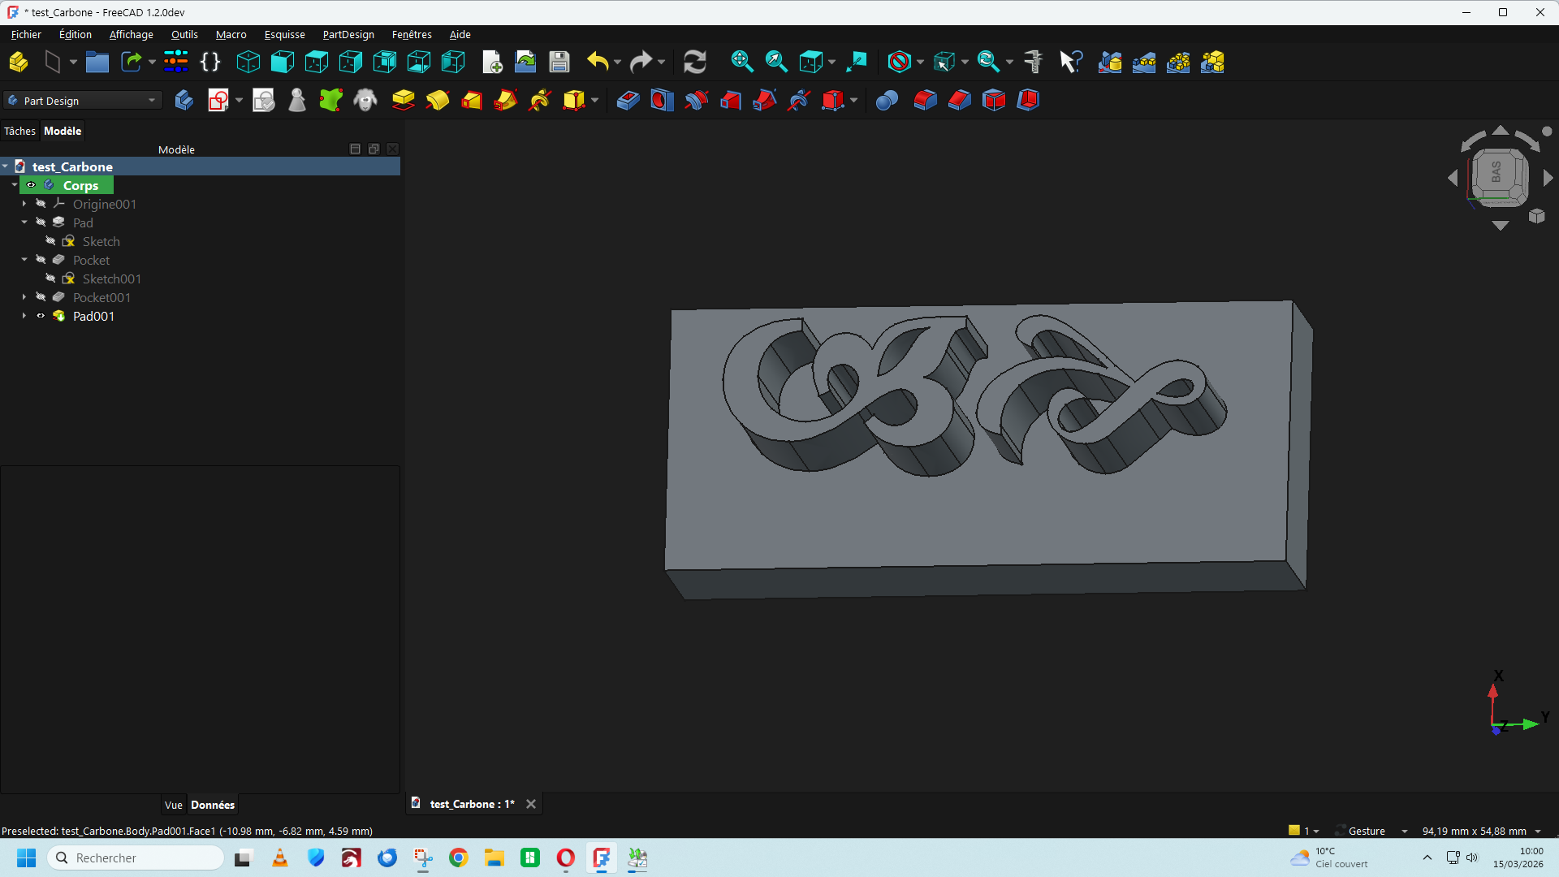The image size is (1559, 877).
Task: Toggle visibility eye of Corps body
Action: (x=31, y=185)
